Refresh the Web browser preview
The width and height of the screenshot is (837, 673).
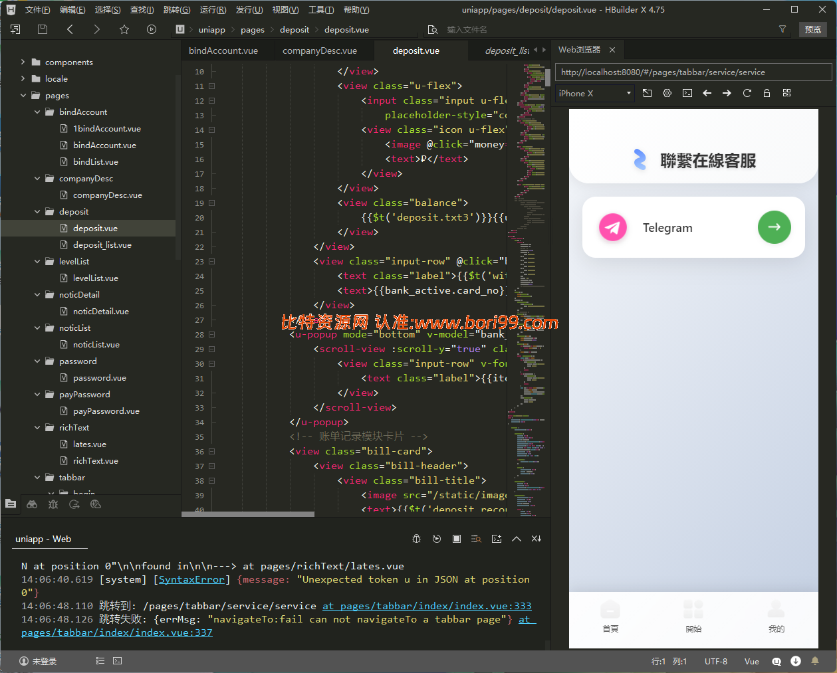coord(747,93)
